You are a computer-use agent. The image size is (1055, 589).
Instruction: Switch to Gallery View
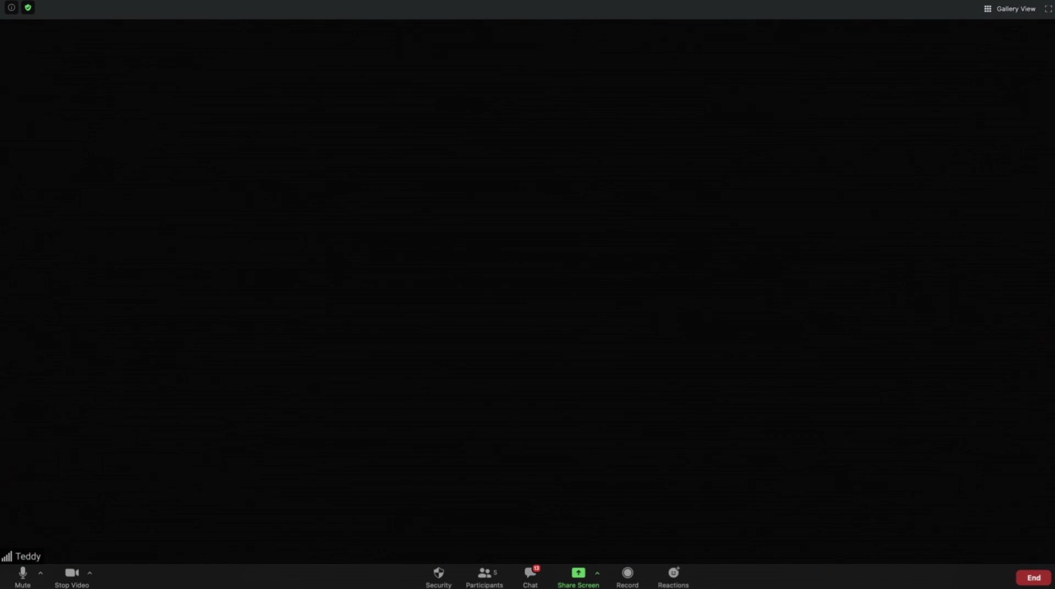point(1009,9)
